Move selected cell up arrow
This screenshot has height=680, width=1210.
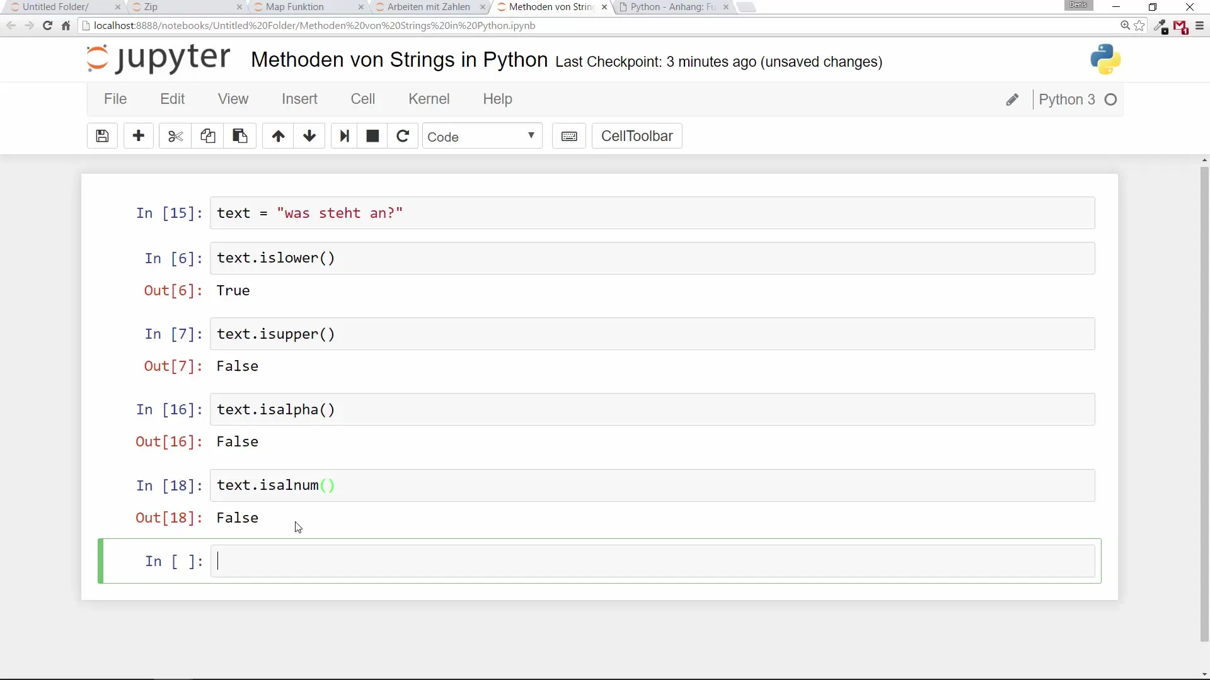pos(278,136)
